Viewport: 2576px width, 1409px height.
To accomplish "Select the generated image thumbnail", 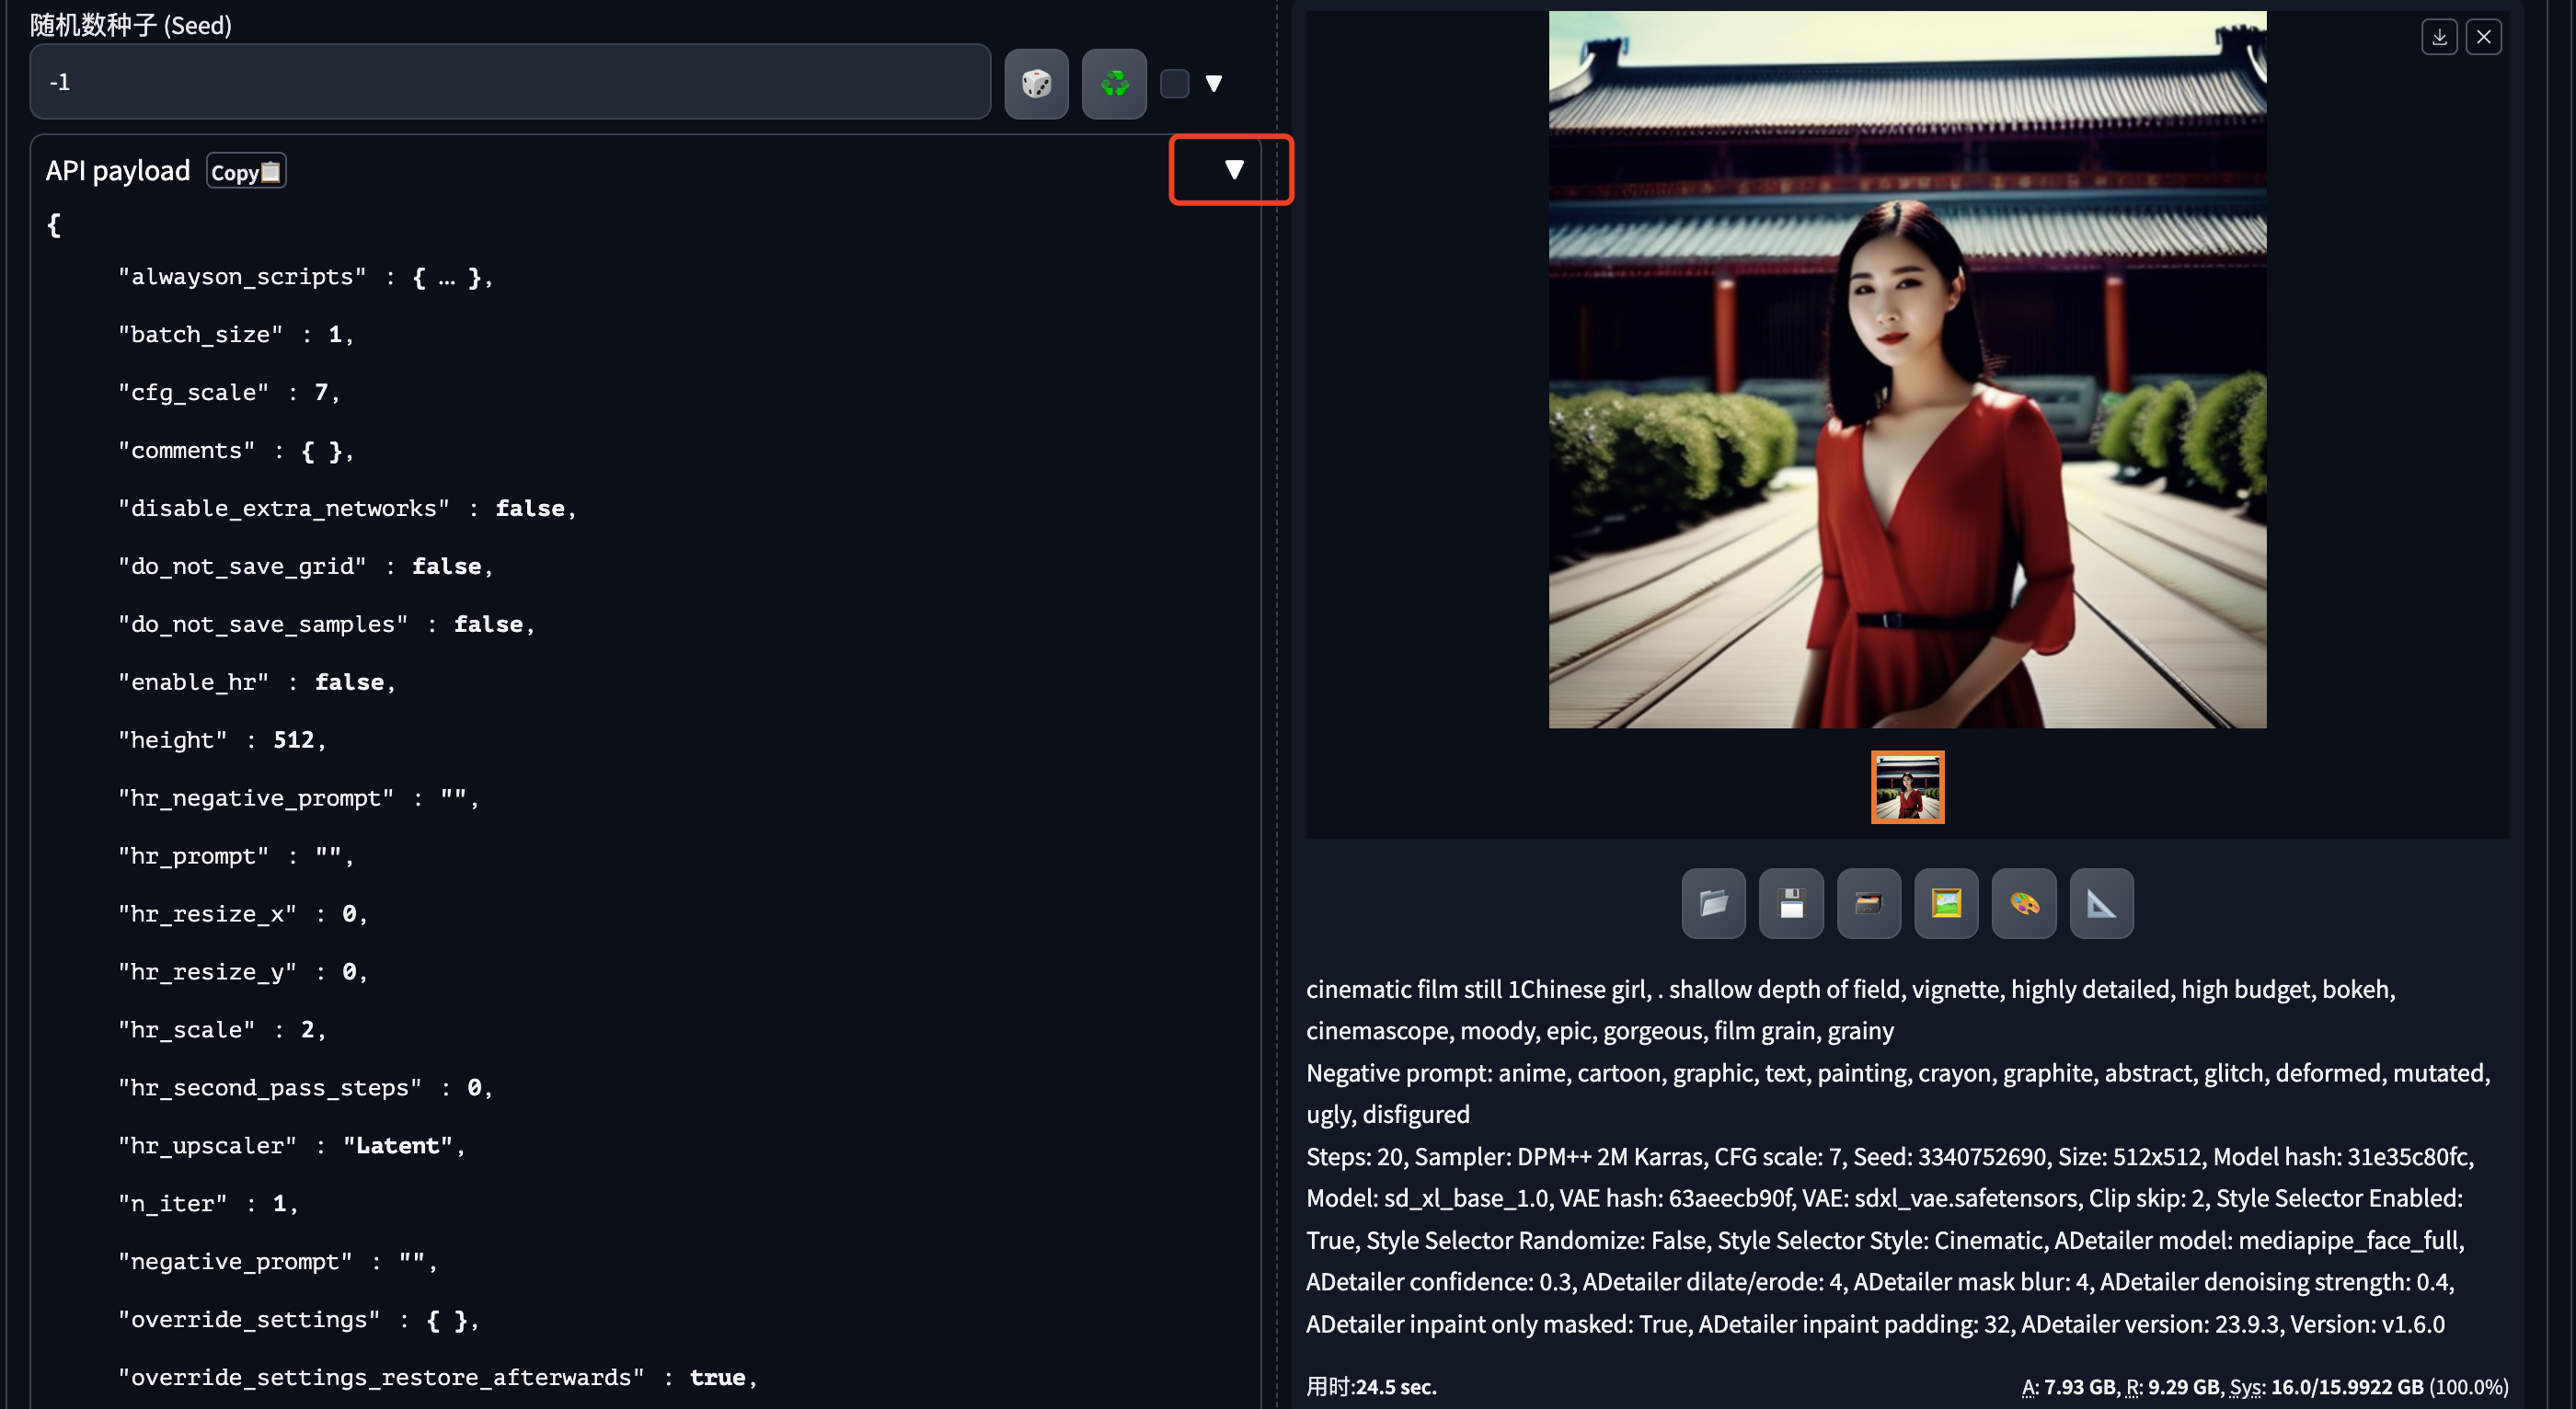I will click(1907, 786).
